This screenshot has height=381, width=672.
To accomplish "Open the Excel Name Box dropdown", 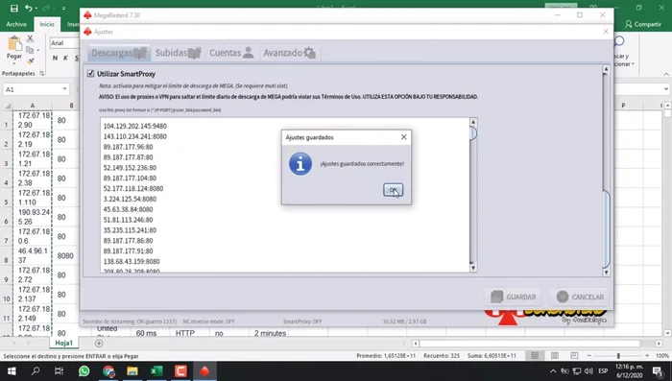I will (64, 89).
